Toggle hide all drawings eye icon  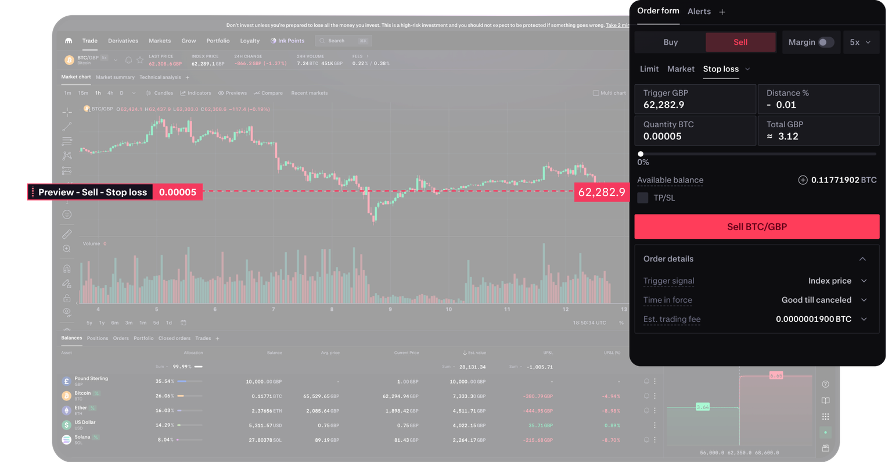coord(67,312)
